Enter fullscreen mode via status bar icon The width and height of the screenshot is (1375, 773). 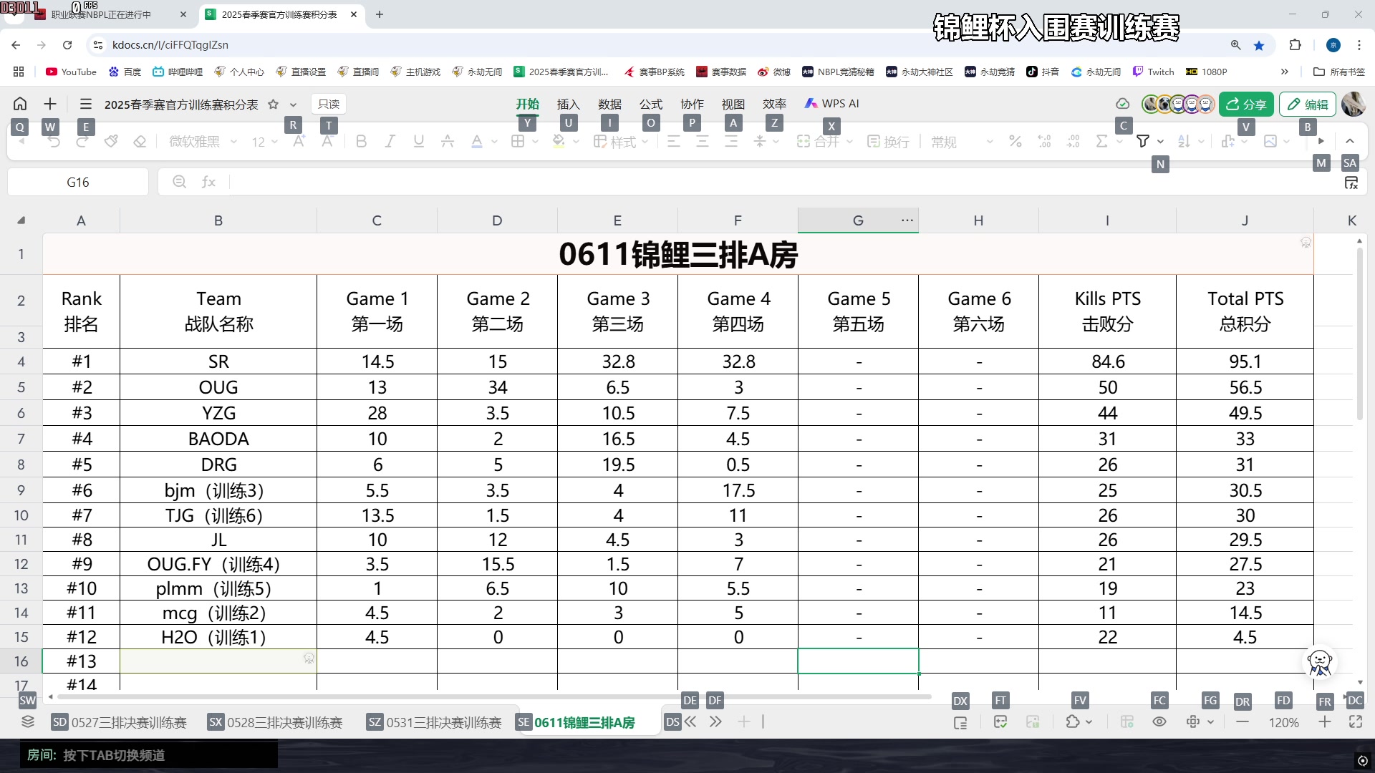[1355, 721]
